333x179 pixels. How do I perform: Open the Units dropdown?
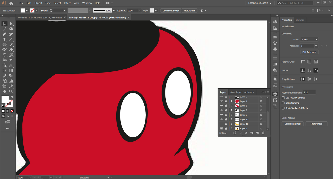click(x=309, y=39)
